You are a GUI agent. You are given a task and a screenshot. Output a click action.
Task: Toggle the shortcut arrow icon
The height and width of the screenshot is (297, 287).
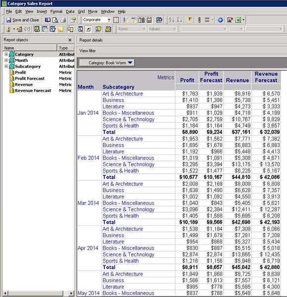pyautogui.click(x=88, y=29)
